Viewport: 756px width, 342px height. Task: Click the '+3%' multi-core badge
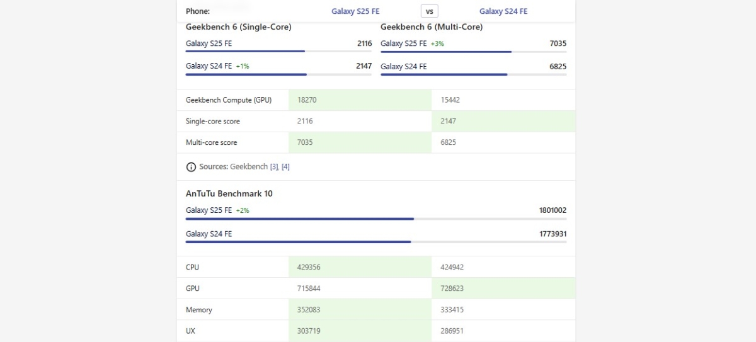click(438, 44)
